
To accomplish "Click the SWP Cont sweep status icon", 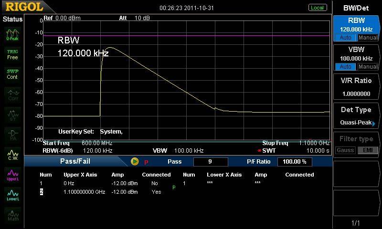I will (12, 74).
